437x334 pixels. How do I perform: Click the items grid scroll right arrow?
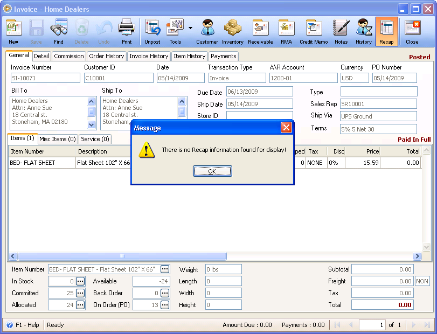click(x=417, y=256)
